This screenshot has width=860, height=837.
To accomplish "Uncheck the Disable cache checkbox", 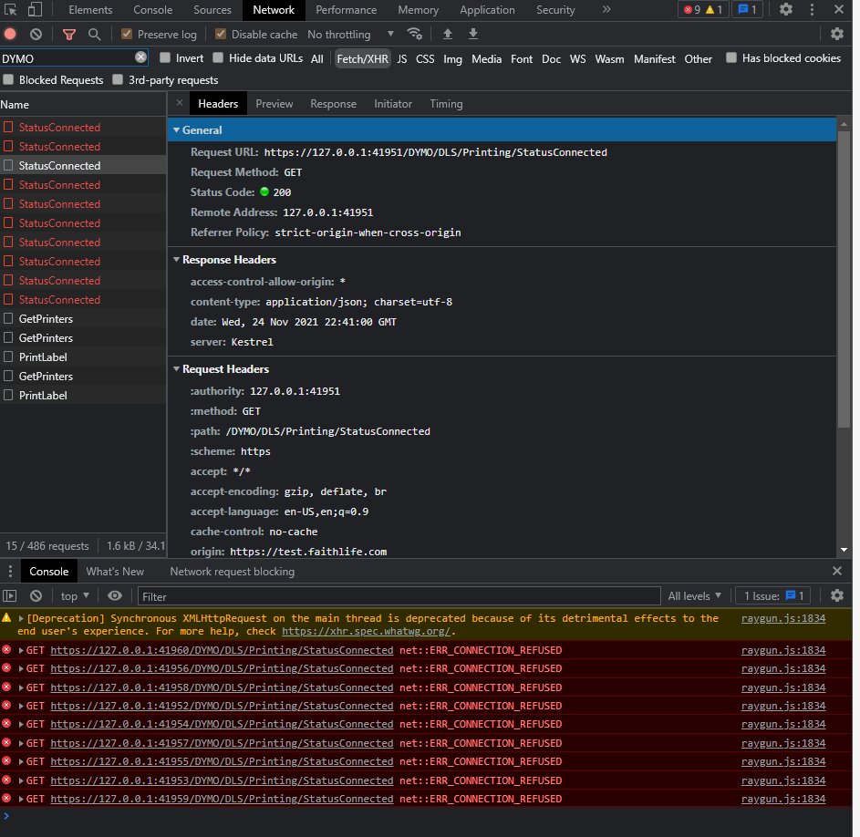I will [221, 34].
